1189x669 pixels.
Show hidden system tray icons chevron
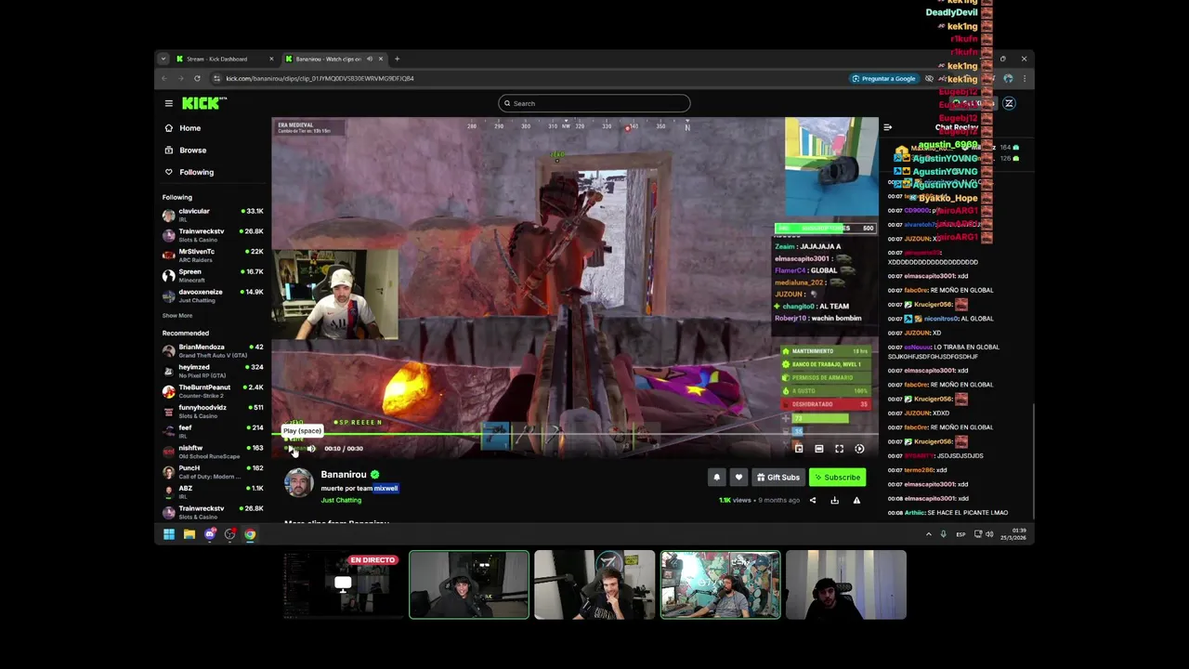pyautogui.click(x=928, y=534)
